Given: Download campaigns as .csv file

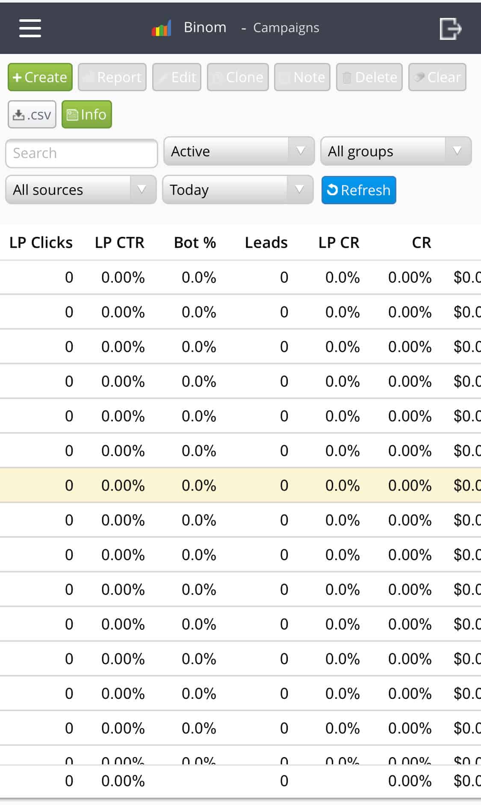Looking at the screenshot, I should tap(32, 115).
